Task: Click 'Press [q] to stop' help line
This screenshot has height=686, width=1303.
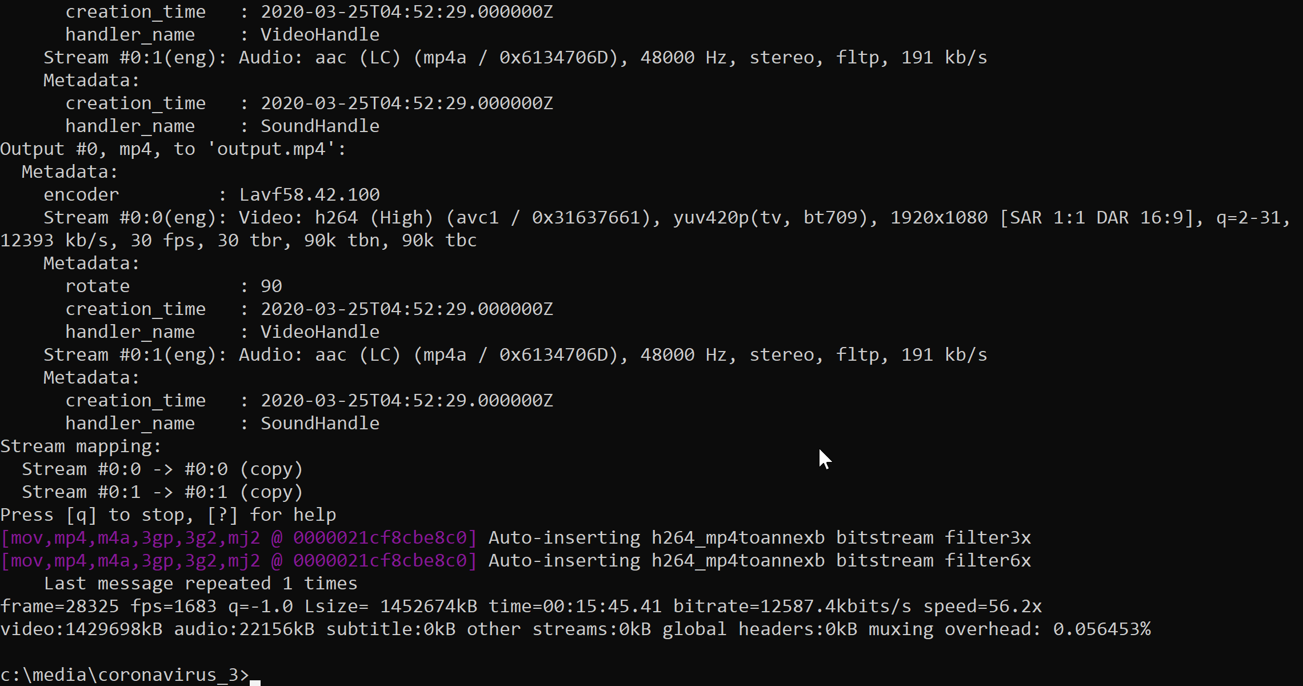Action: click(x=168, y=515)
